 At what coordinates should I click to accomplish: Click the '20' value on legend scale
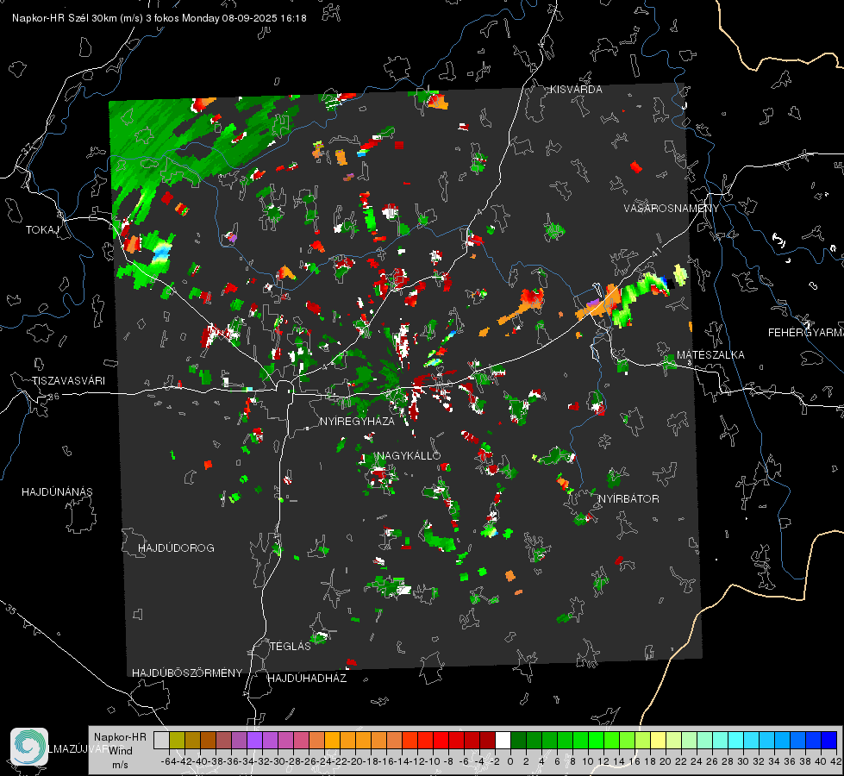tap(666, 761)
